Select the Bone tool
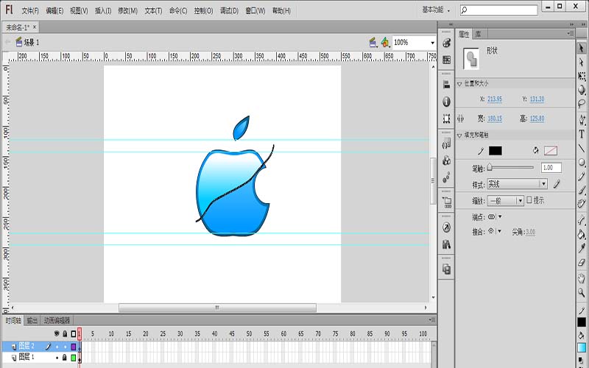 coord(582,220)
